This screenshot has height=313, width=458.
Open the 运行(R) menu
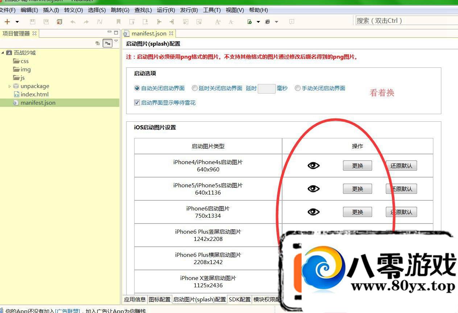click(166, 10)
